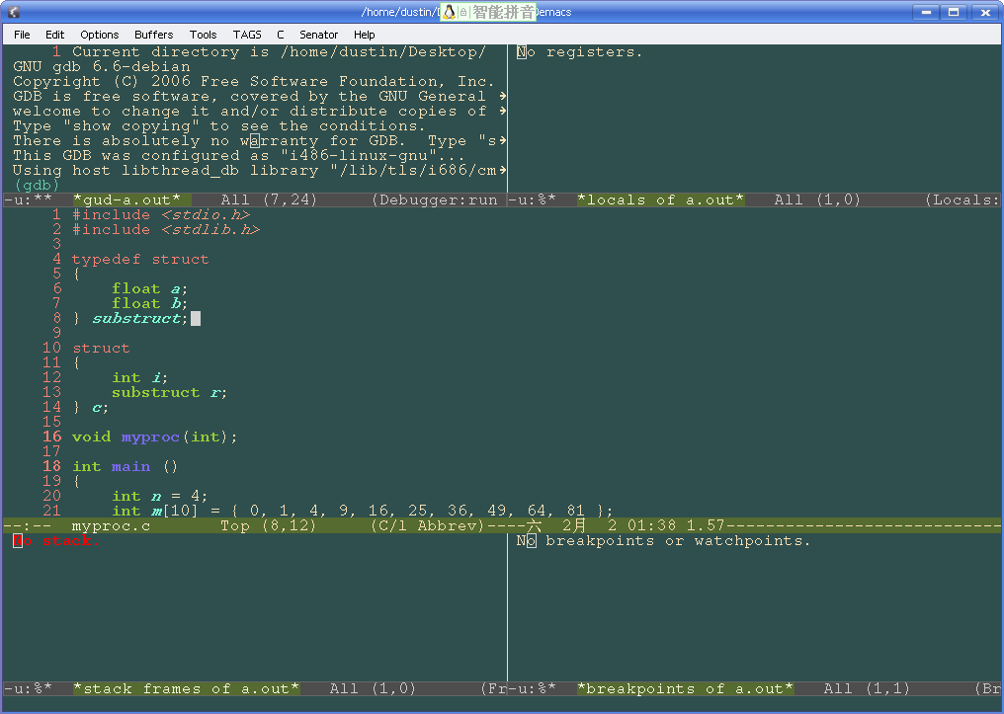The width and height of the screenshot is (1004, 714).
Task: Click 'No breakpoints or watchpoints.' text
Action: click(x=663, y=541)
